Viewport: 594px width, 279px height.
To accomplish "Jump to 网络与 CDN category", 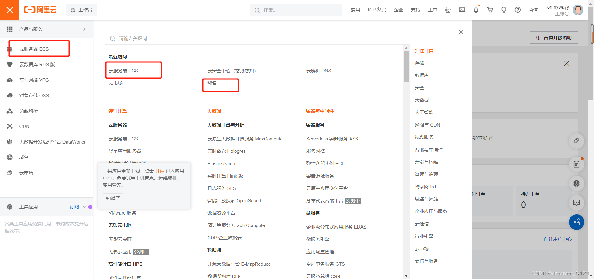I will click(428, 125).
